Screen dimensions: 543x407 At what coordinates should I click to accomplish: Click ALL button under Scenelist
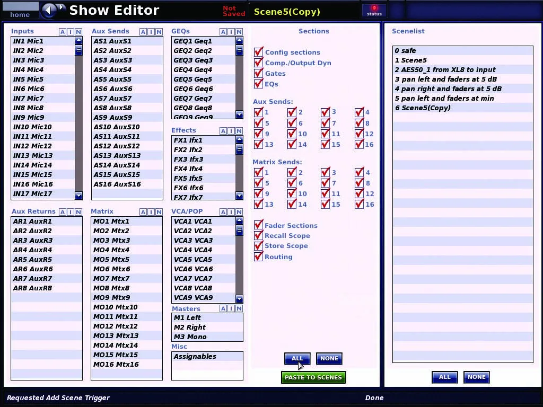tap(445, 377)
